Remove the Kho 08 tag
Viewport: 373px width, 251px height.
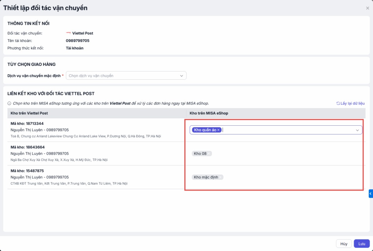[x=209, y=154]
